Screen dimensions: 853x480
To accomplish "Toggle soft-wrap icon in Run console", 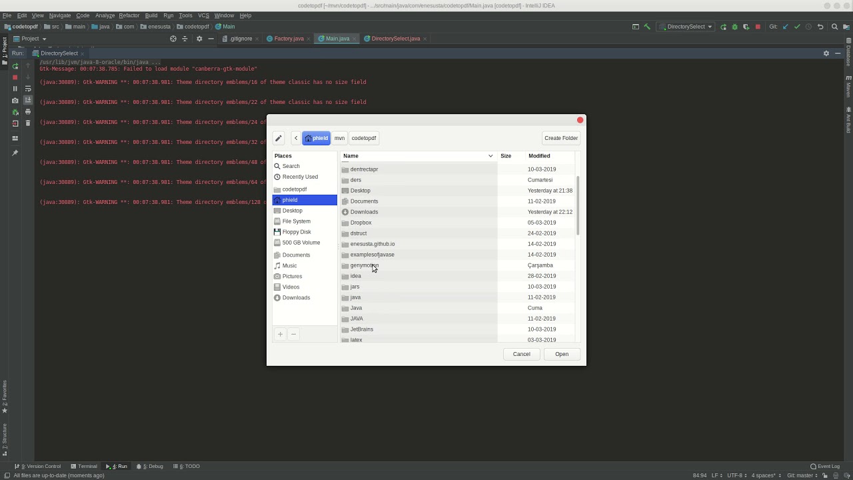I will pyautogui.click(x=28, y=89).
